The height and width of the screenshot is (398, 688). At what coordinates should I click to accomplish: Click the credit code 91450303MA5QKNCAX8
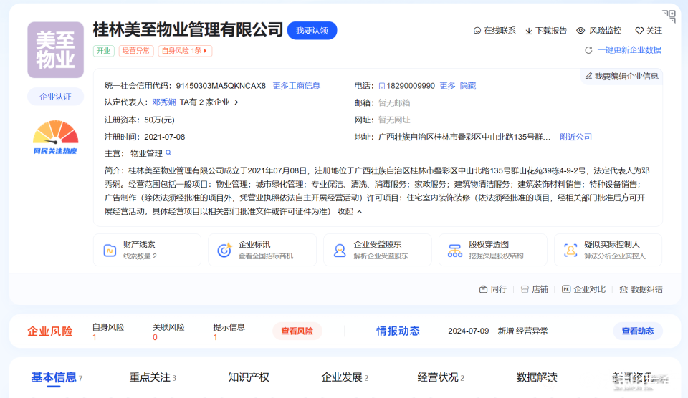click(221, 86)
